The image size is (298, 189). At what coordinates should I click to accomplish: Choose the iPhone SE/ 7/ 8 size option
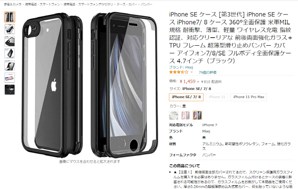point(186,97)
